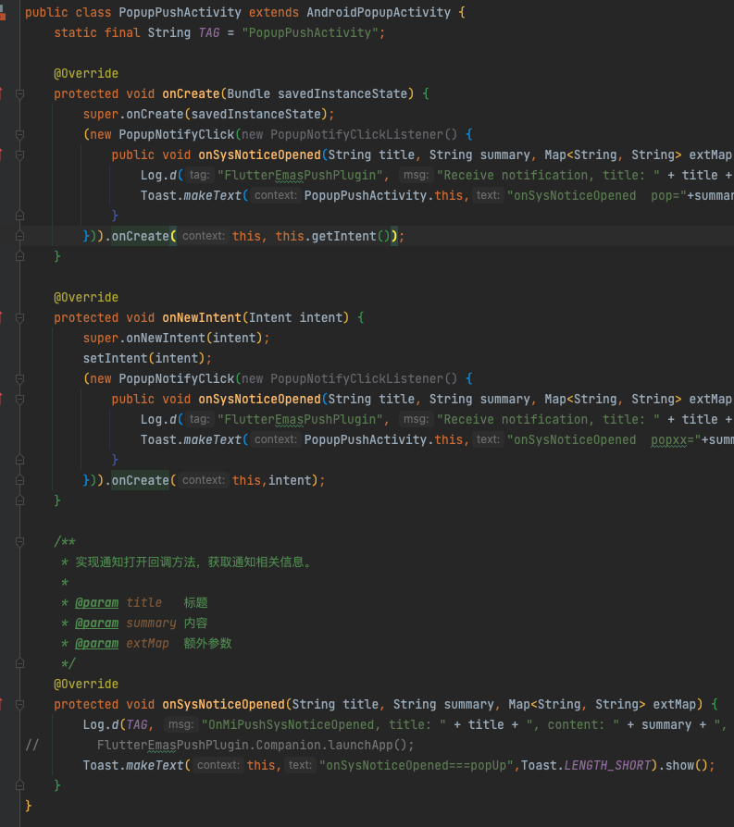The image size is (734, 827).
Task: Collapse the onNewIntent method fold marker
Action: pos(20,318)
